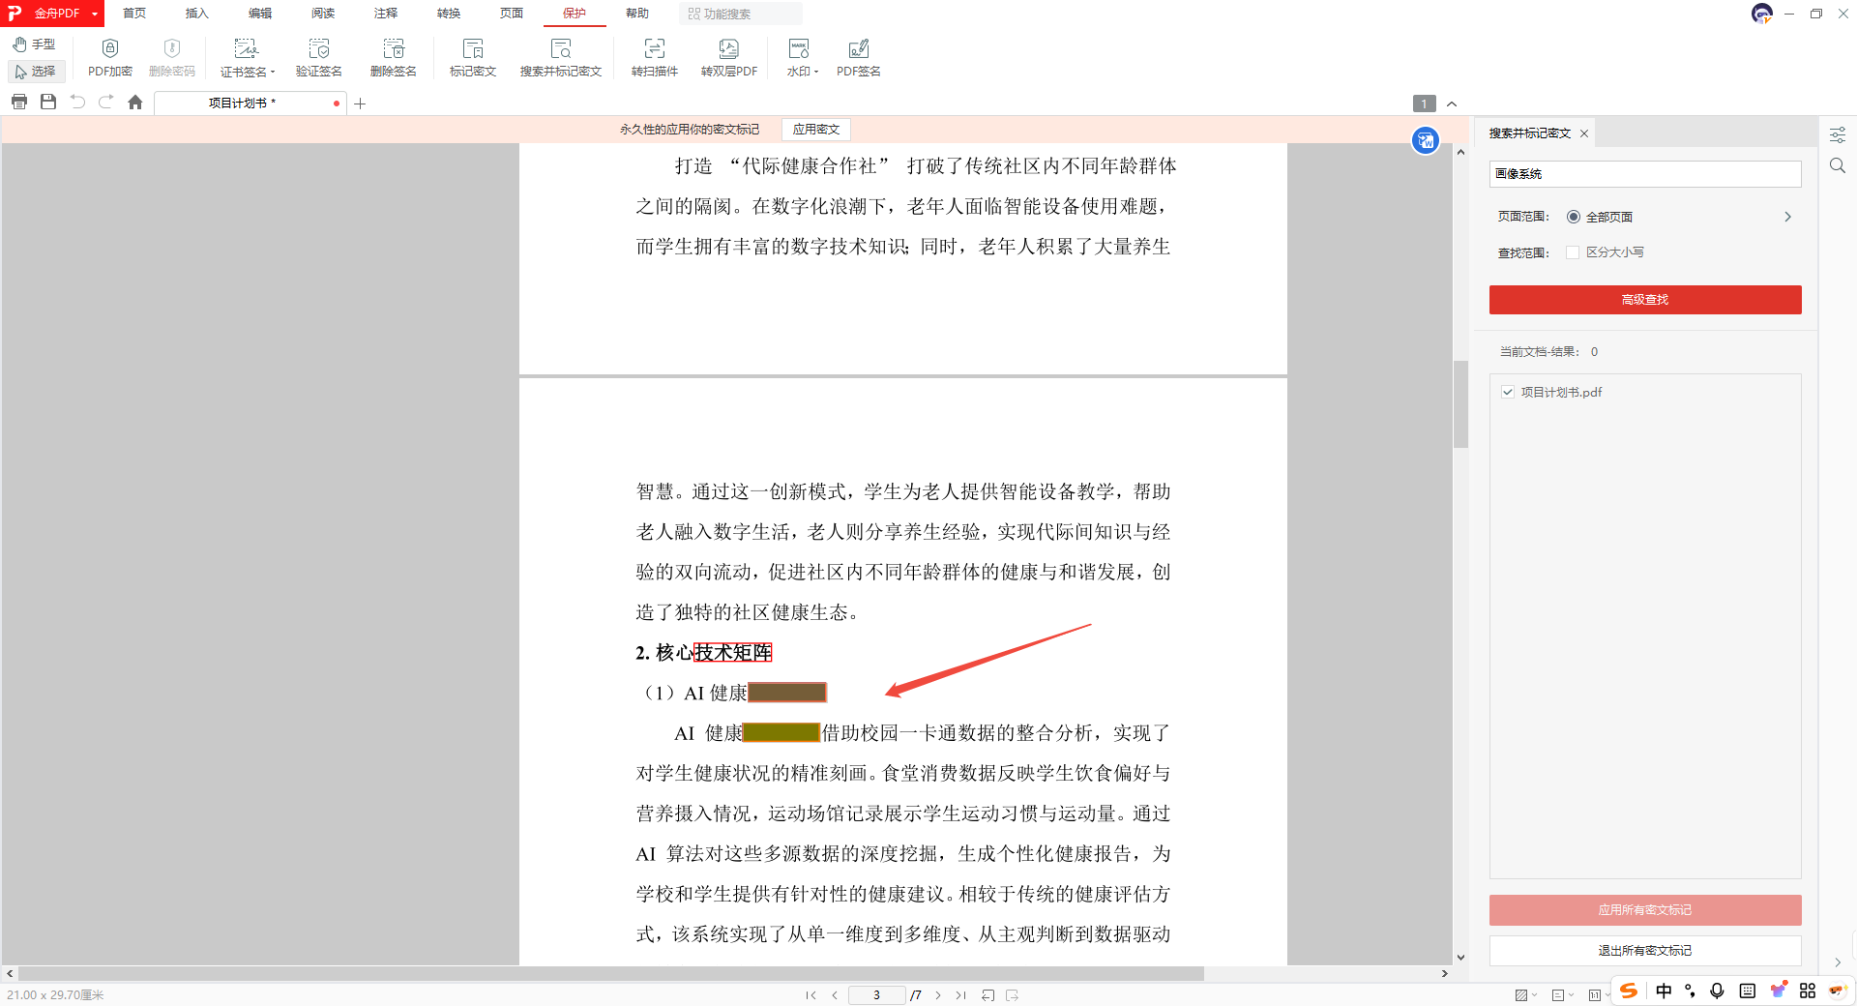Switch to the 转换 tab
Viewport: 1857px width, 1006px height.
449,14
